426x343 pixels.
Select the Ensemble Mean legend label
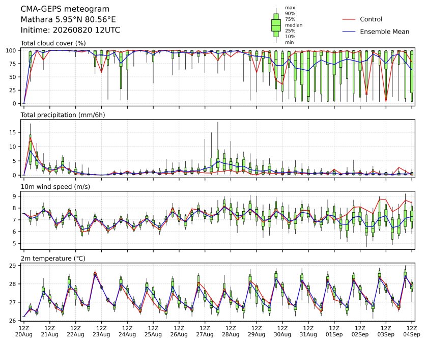pos(384,32)
